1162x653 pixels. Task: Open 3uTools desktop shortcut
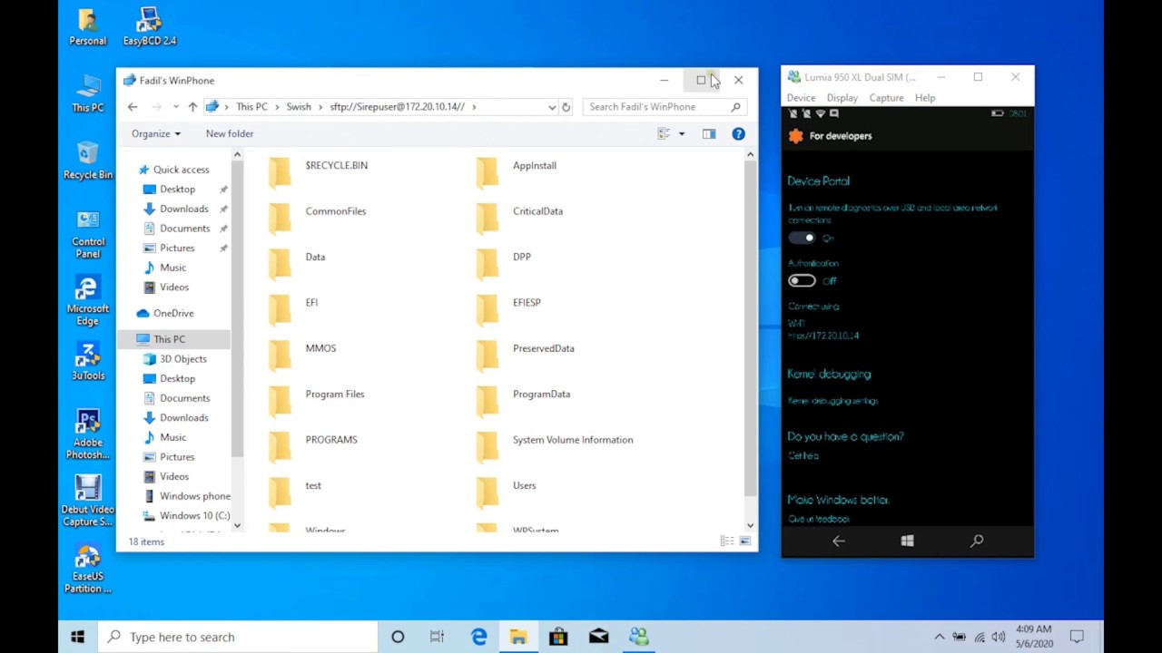pos(88,361)
